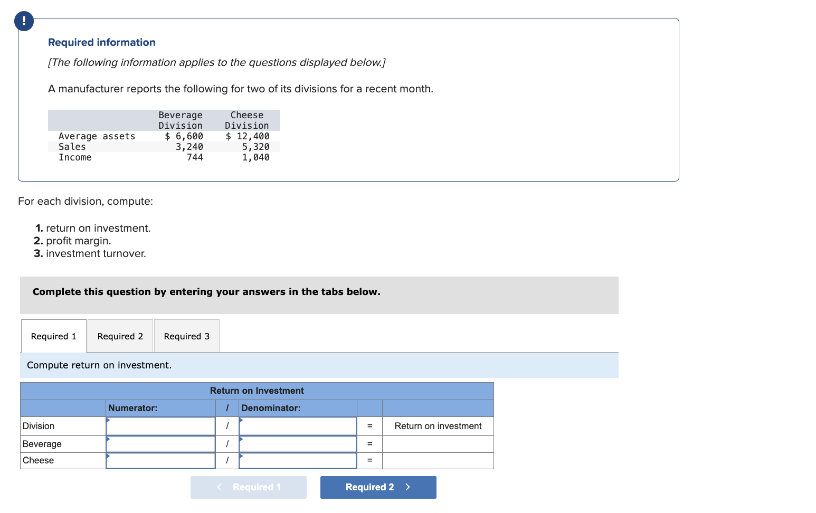Open the Division row Numerator dropdown
Image resolution: width=816 pixels, height=513 pixels.
[x=160, y=426]
